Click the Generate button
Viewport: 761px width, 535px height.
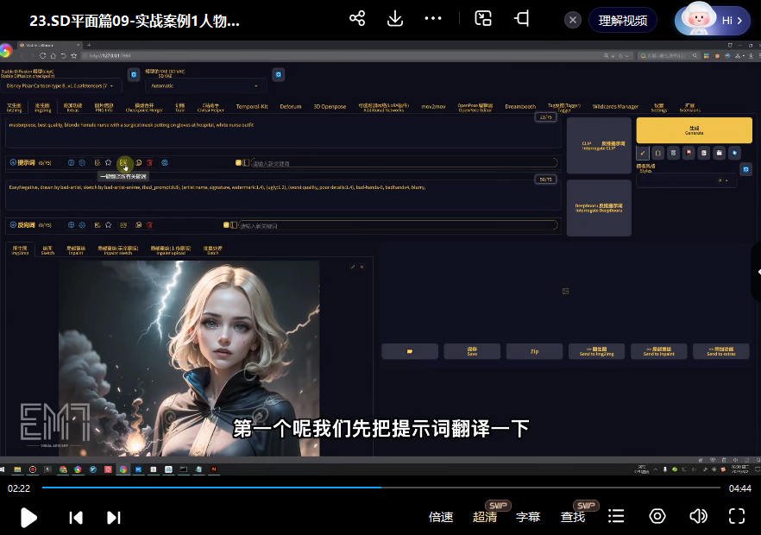[x=693, y=131]
